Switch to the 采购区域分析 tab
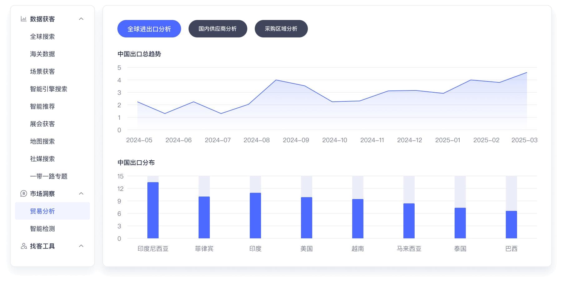562x282 pixels. point(281,29)
